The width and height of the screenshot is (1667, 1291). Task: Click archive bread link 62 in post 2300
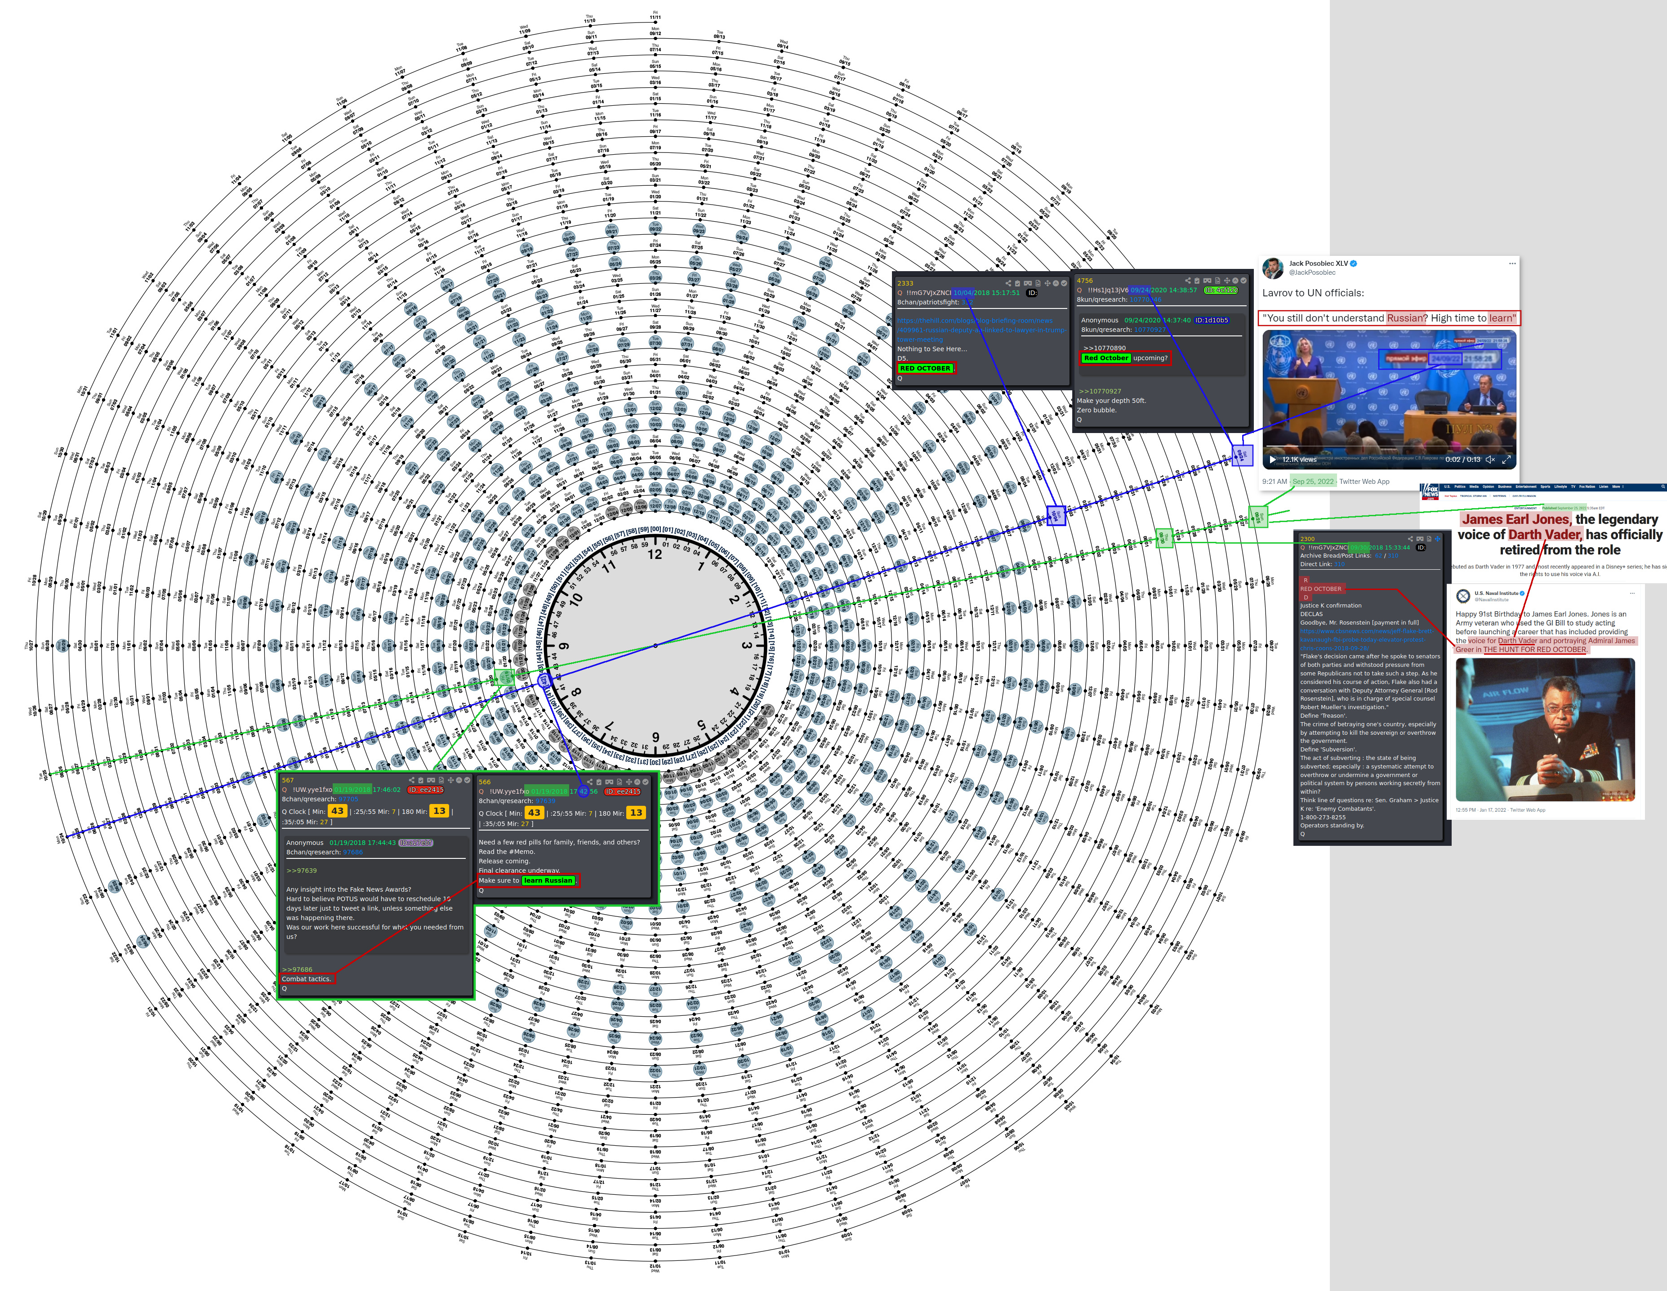[1378, 556]
